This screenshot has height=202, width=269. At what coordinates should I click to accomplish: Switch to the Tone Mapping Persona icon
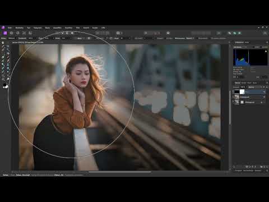pos(24,33)
